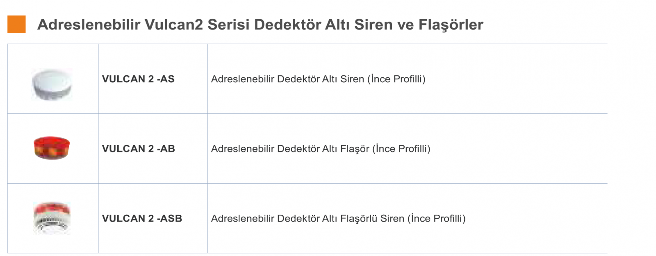This screenshot has width=656, height=256.
Task: Click the VULCAN 2 -AS model name
Action: coord(138,79)
